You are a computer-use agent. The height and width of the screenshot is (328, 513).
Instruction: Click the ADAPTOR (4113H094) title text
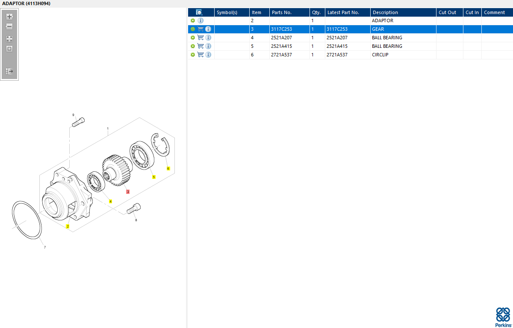[x=26, y=3]
